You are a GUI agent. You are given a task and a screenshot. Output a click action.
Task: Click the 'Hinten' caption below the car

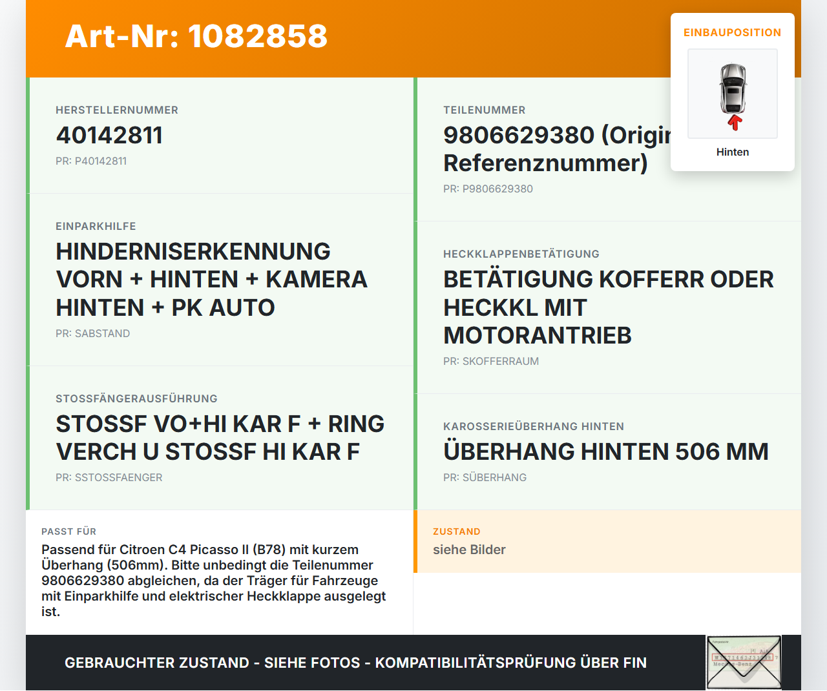tap(733, 152)
